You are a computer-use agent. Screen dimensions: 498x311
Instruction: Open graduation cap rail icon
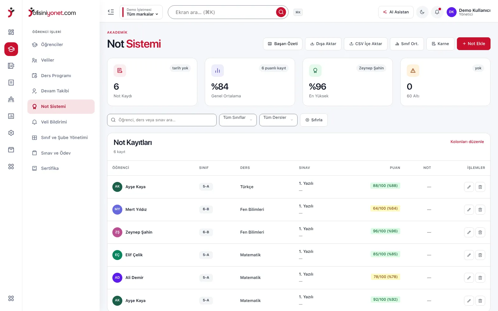tap(11, 49)
